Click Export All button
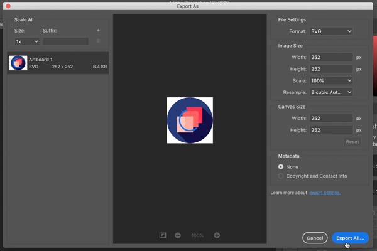Image resolution: width=377 pixels, height=251 pixels. click(x=351, y=238)
